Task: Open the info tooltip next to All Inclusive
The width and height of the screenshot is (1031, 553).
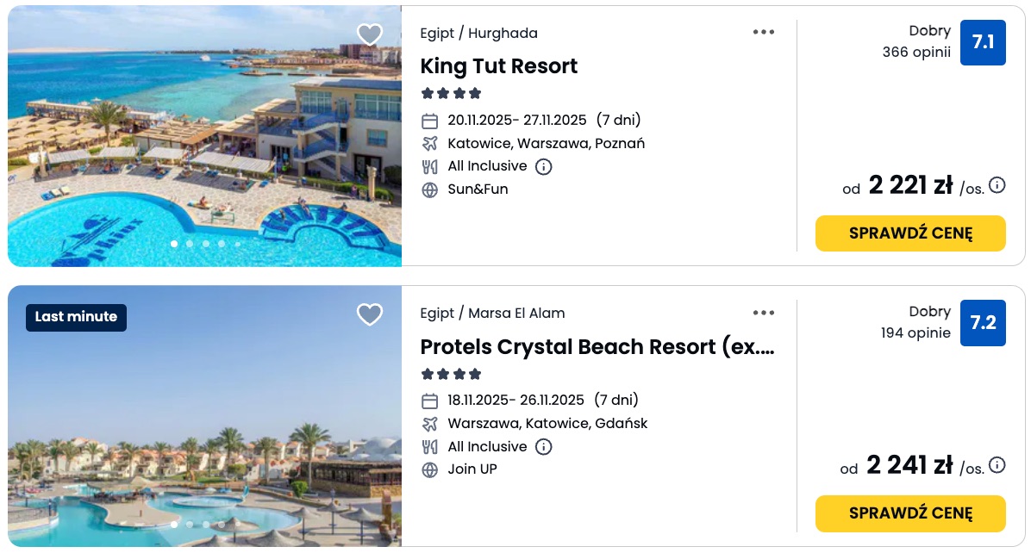Action: [544, 165]
